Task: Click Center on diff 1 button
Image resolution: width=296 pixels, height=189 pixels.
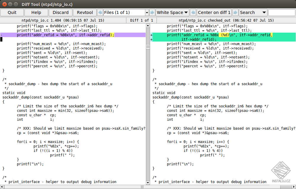Action: point(214,12)
